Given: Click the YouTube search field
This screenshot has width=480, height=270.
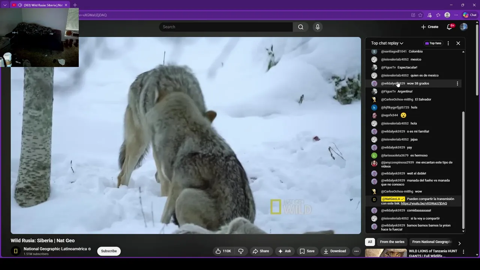Looking at the screenshot, I should (x=226, y=27).
